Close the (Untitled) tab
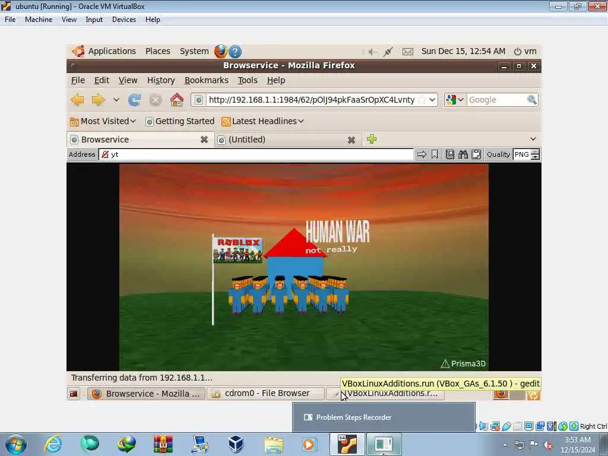 351,140
